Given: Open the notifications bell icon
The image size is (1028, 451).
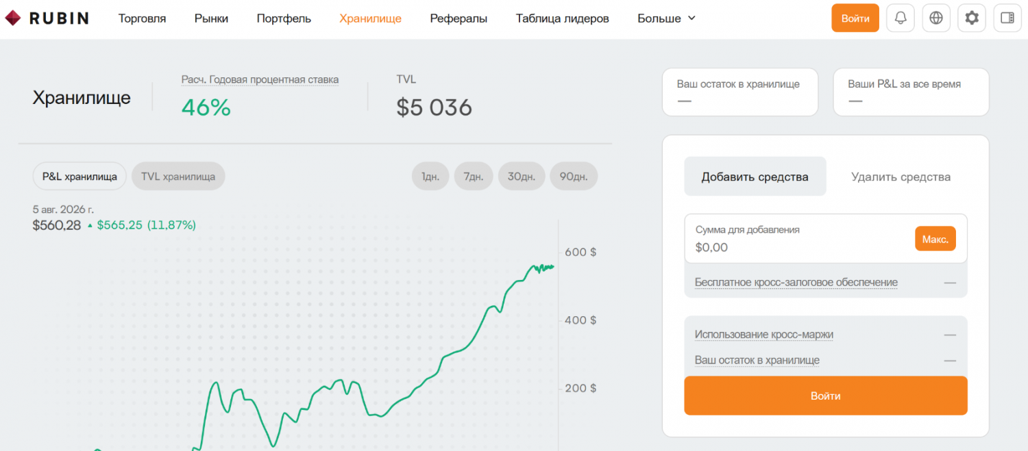Looking at the screenshot, I should pos(901,18).
